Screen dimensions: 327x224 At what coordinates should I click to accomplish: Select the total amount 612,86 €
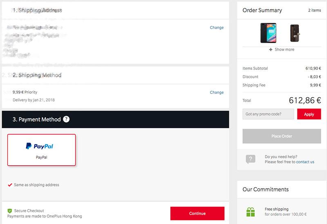tap(305, 100)
